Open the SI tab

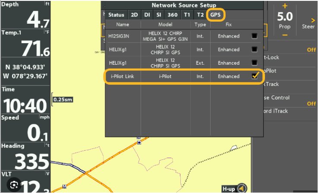pos(159,15)
